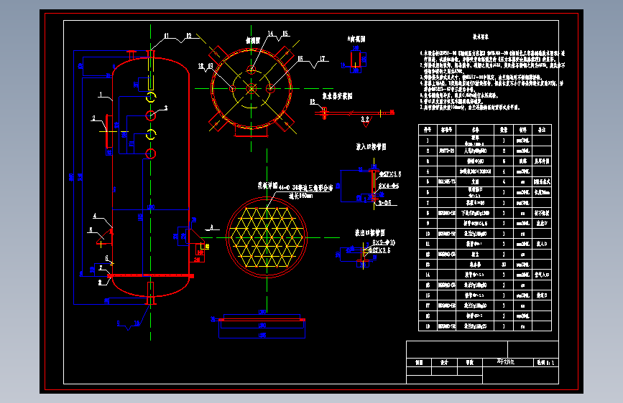Viewport: 623px width, 403px height.
Task: Click the perforated plate triangular grid view
Action: pos(267,237)
